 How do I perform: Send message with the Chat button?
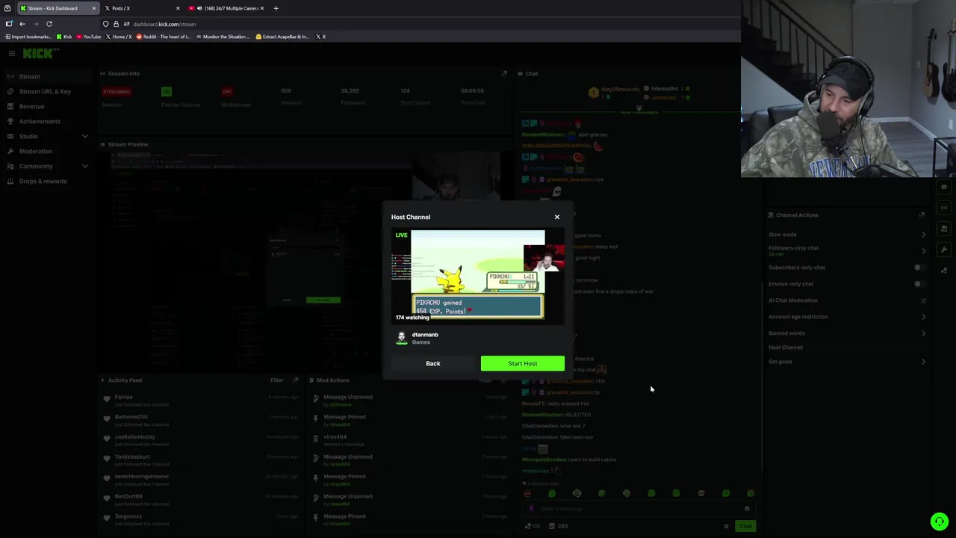coord(745,526)
